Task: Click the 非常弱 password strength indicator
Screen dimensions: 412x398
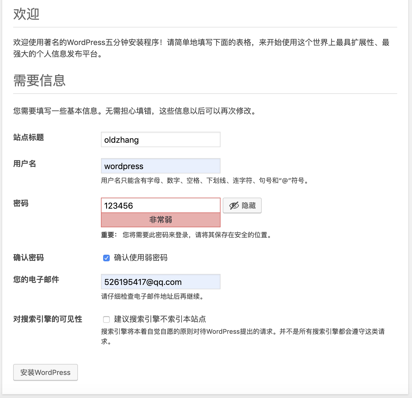Action: (160, 220)
